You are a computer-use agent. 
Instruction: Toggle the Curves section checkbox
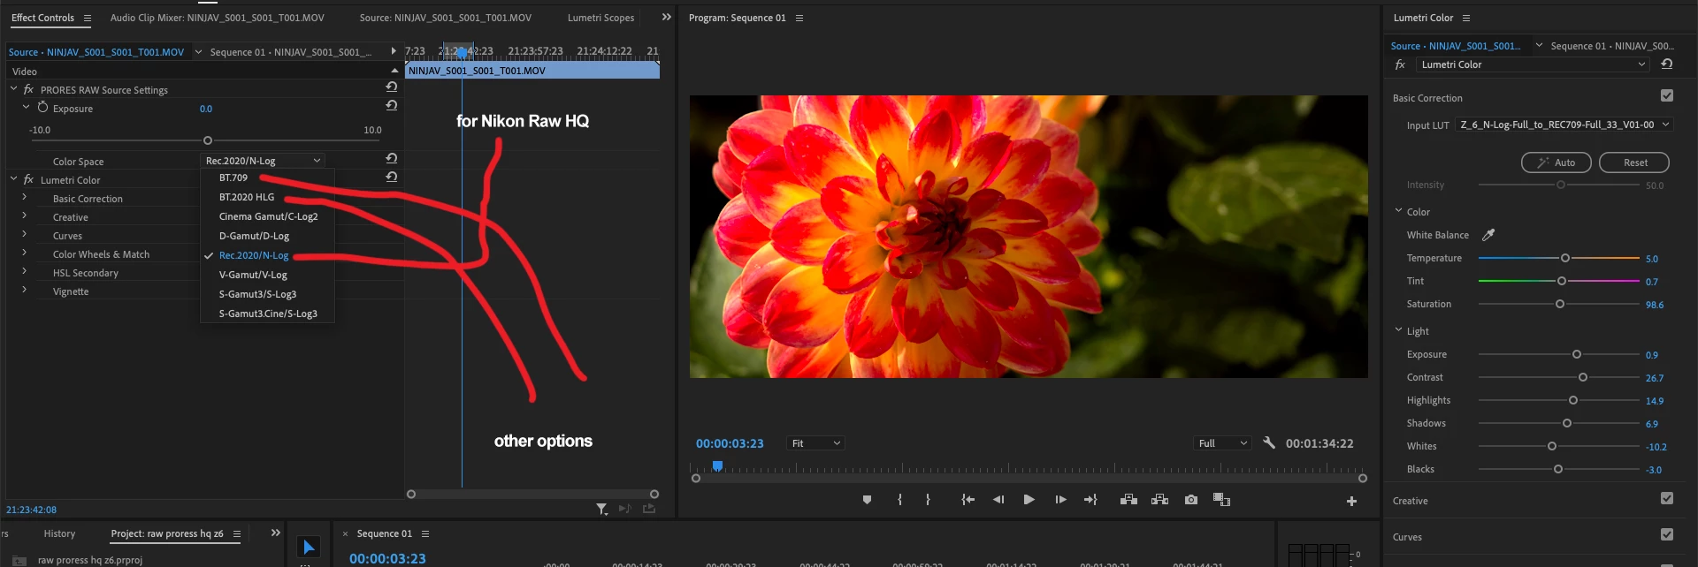[x=1667, y=534]
